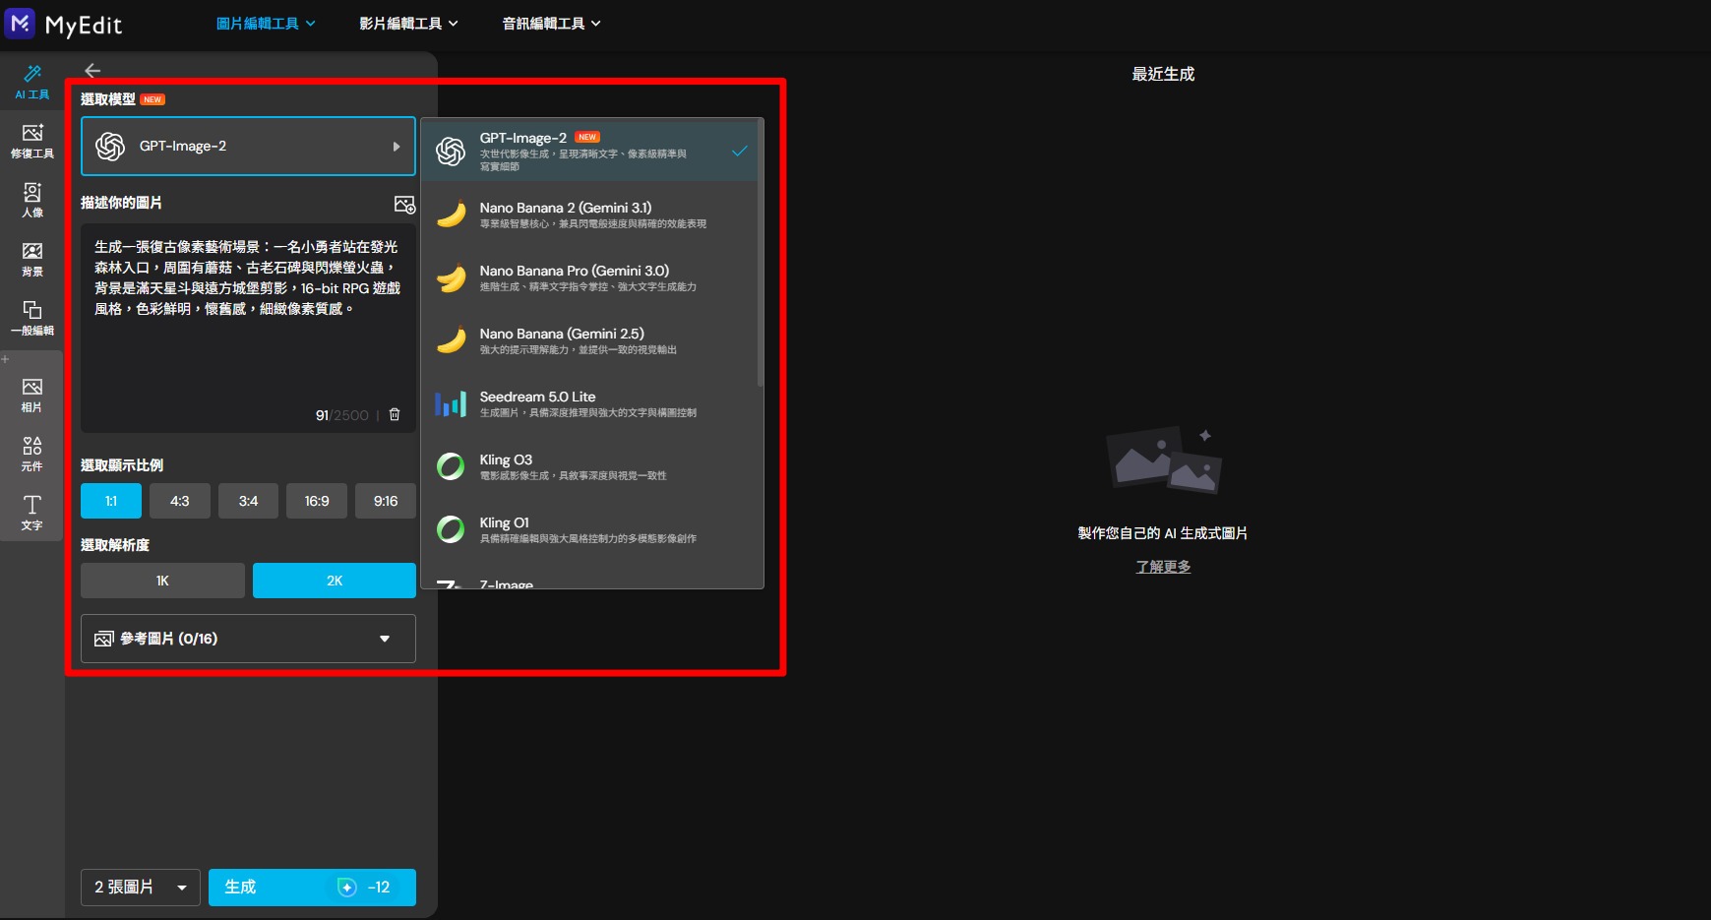Open the 2 張圖片 count dropdown
The height and width of the screenshot is (920, 1711).
pos(141,888)
